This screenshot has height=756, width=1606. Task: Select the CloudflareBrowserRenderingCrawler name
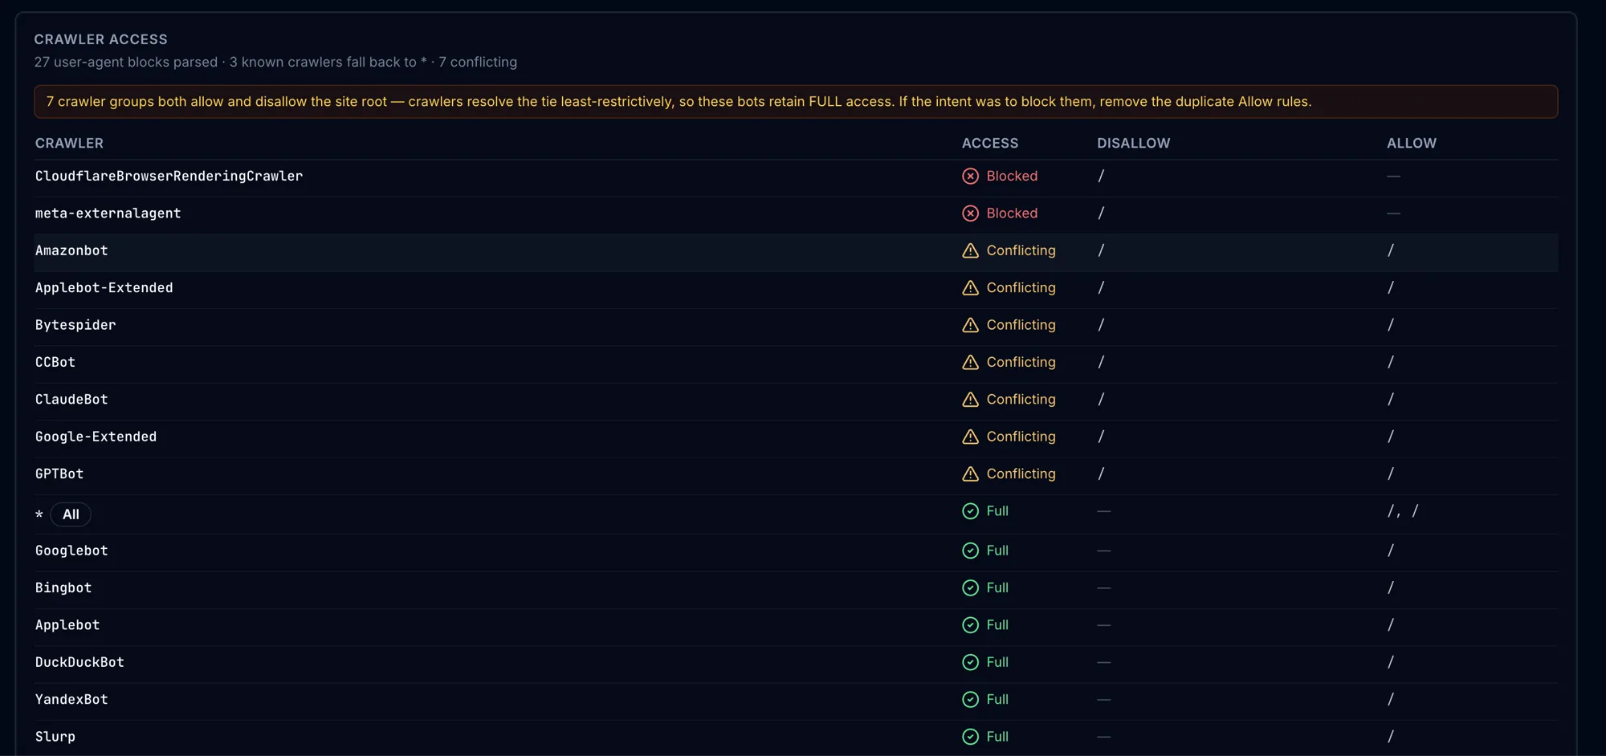(169, 176)
